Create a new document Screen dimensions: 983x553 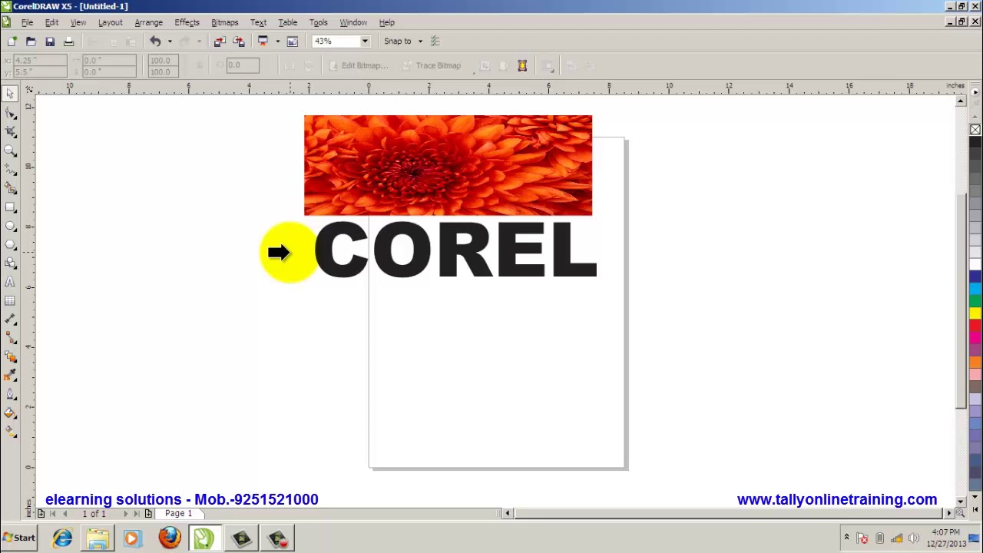12,41
